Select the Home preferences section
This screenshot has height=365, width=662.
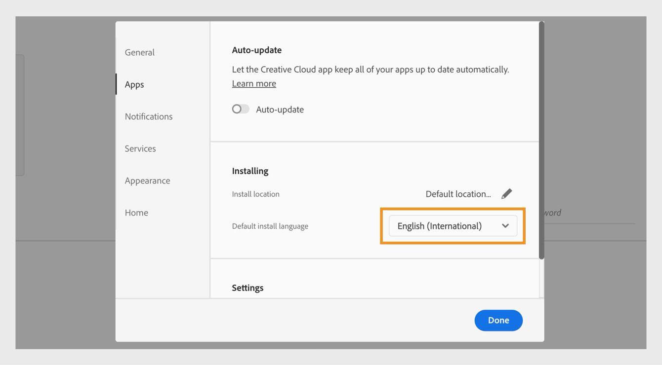[136, 213]
